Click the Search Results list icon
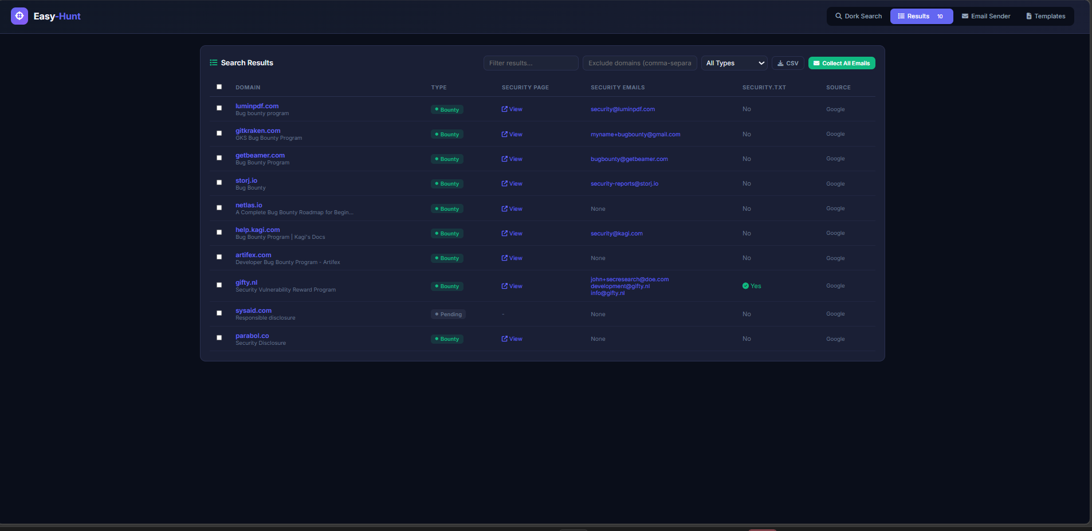This screenshot has width=1092, height=531. [x=214, y=62]
